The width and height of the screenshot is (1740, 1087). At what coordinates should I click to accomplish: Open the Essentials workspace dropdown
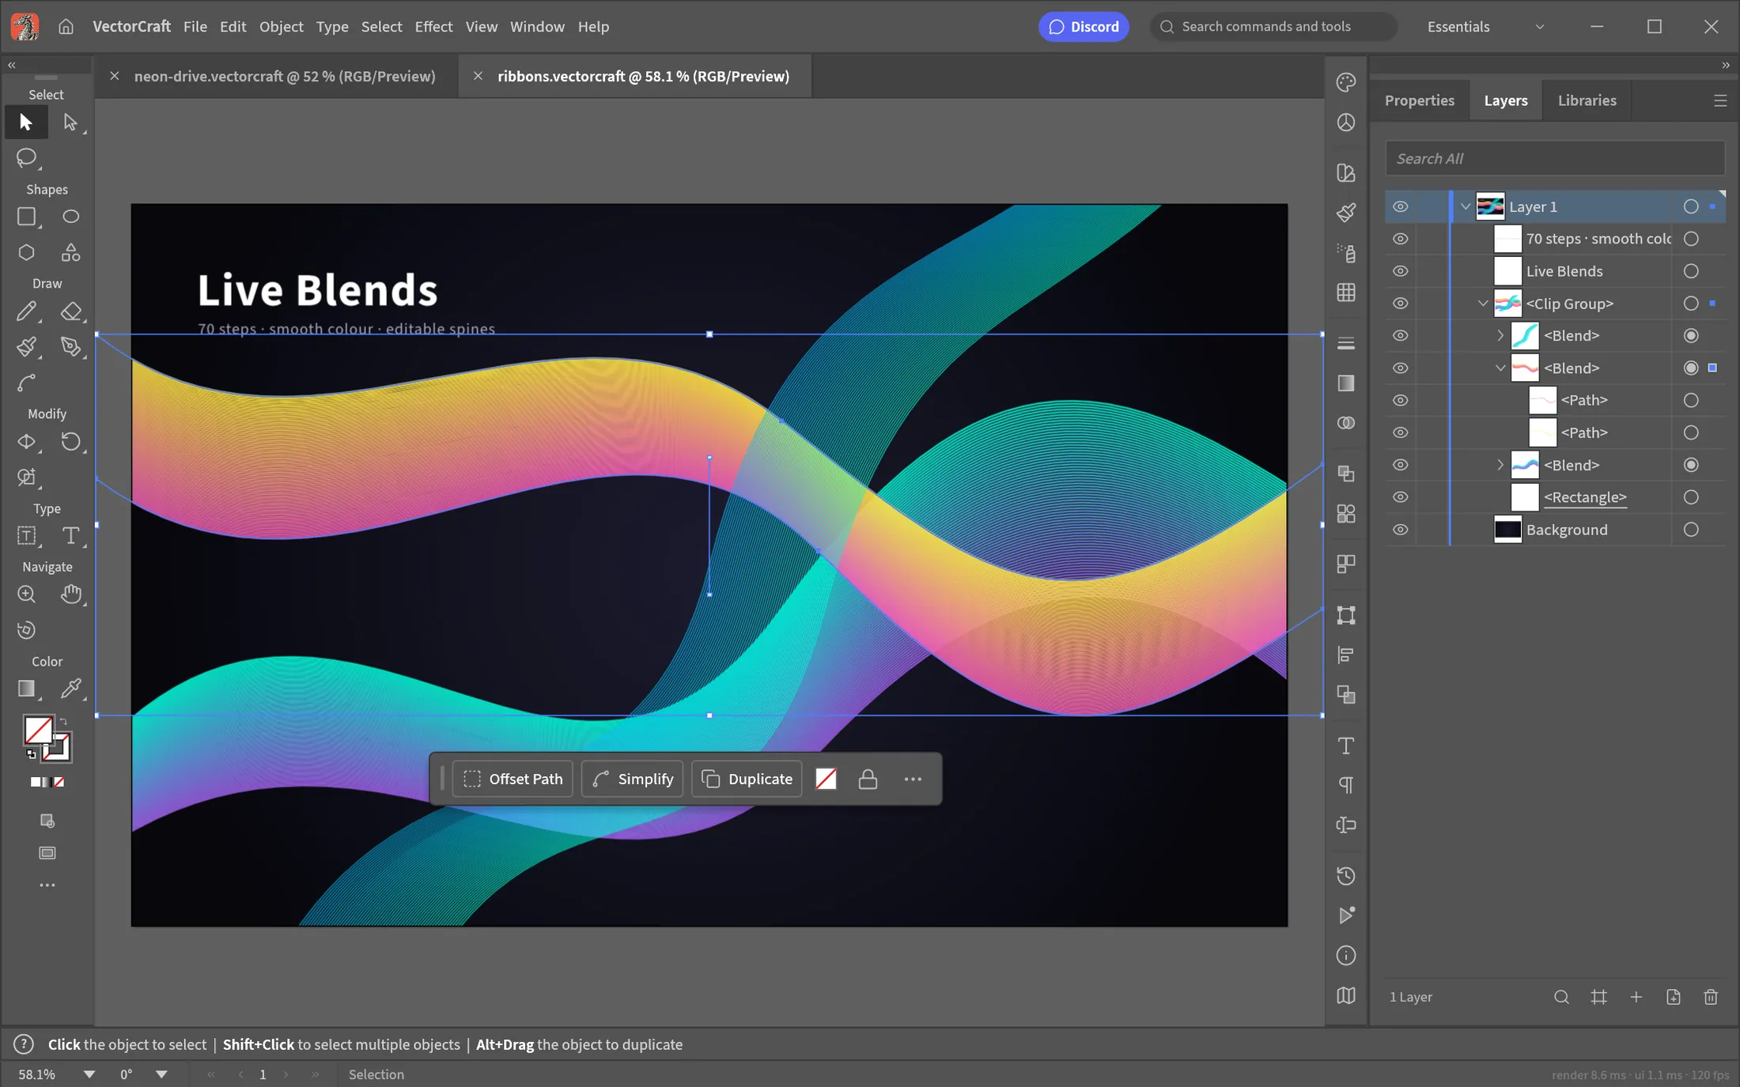[x=1485, y=27]
